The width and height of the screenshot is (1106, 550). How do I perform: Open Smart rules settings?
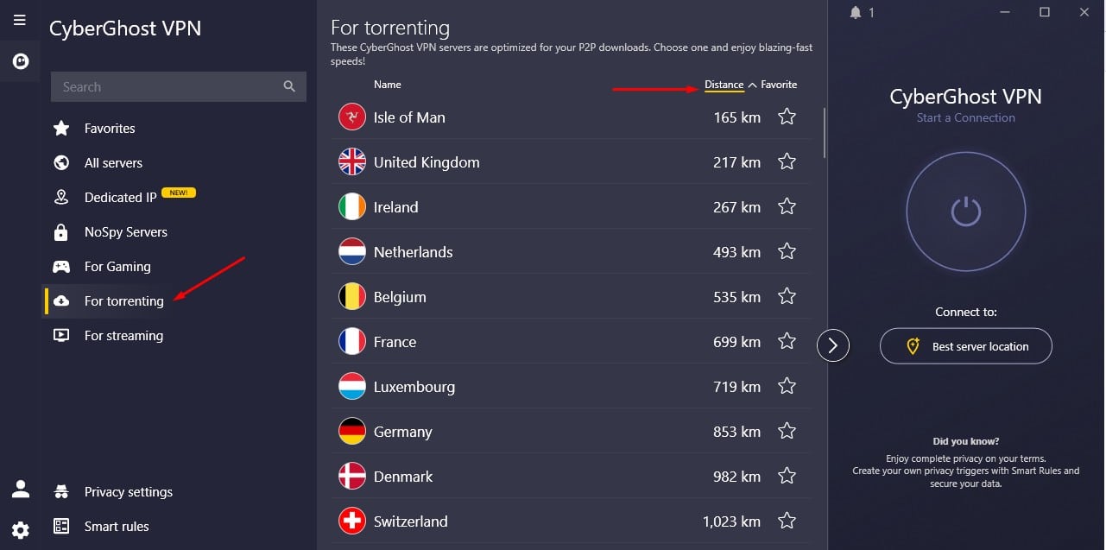click(x=117, y=527)
